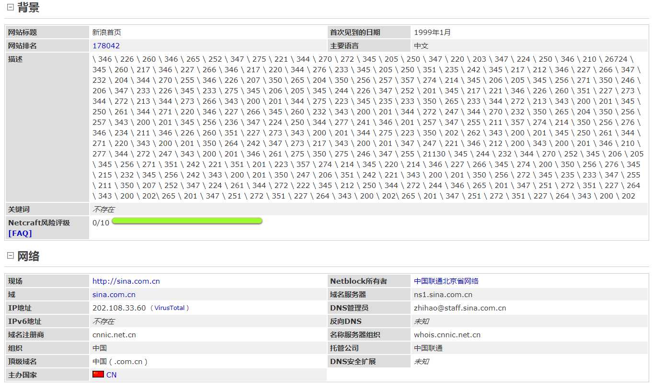Image resolution: width=653 pixels, height=388 pixels.
Task: Click the Netcraft风险评级 label
Action: 39,223
